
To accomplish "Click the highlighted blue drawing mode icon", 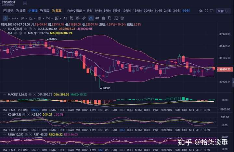I will click(91, 18).
